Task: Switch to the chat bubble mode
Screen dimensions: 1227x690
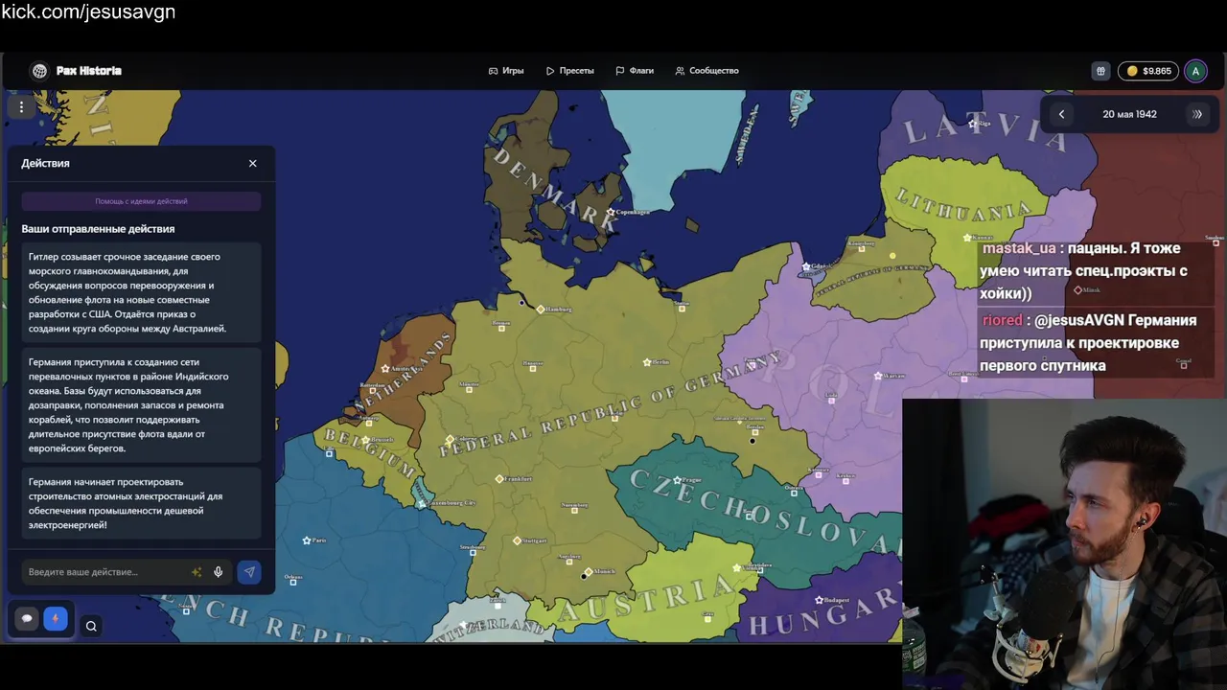Action: (27, 619)
